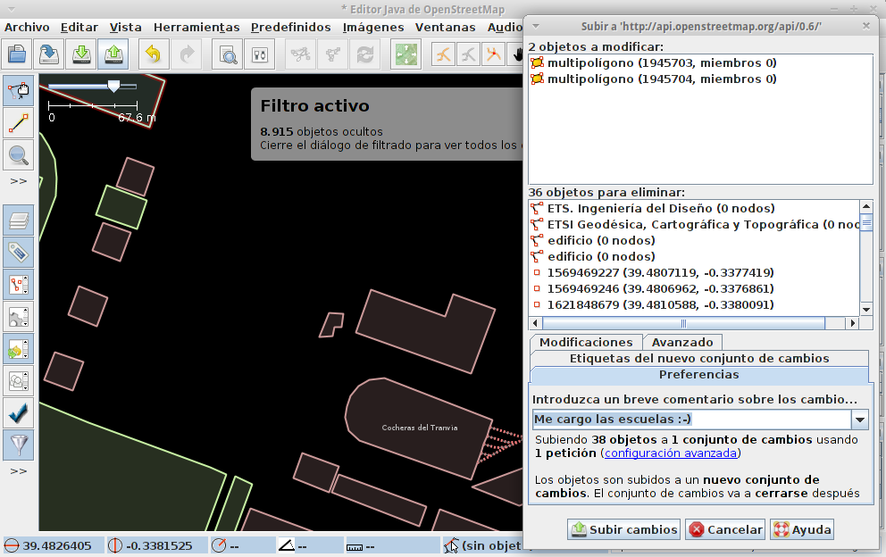Open the Herramientas menu
886x557 pixels.
196,28
